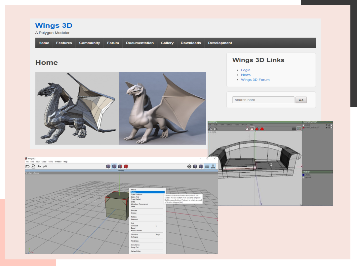Toggle ground plane icon in sofa window toolbar
The height and width of the screenshot is (266, 357).
(294, 129)
